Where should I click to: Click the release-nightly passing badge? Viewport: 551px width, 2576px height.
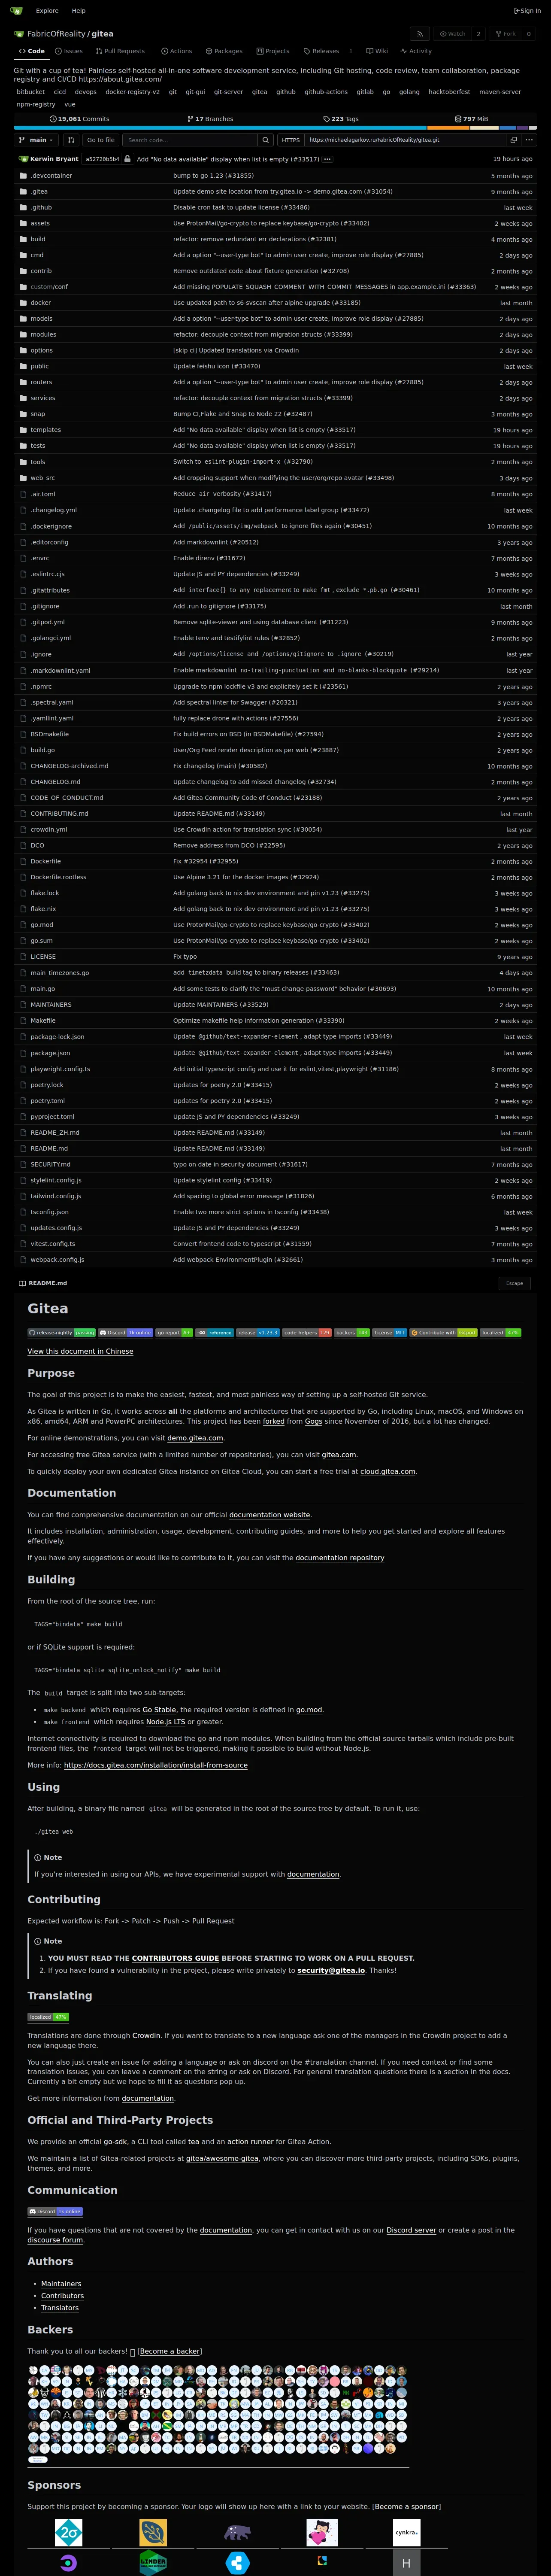[x=61, y=1333]
